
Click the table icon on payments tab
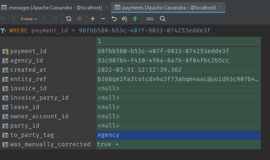[x=118, y=8]
